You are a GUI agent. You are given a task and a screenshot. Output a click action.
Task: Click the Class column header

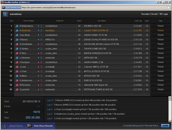[79, 21]
